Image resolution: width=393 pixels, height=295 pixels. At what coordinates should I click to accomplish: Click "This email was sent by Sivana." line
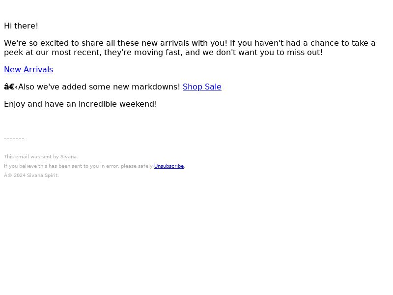(x=41, y=156)
